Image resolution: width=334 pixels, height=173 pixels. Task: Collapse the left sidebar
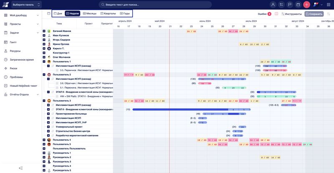21,168
